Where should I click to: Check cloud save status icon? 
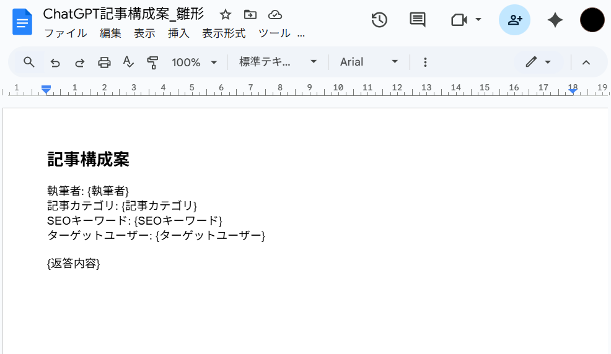[x=275, y=15]
